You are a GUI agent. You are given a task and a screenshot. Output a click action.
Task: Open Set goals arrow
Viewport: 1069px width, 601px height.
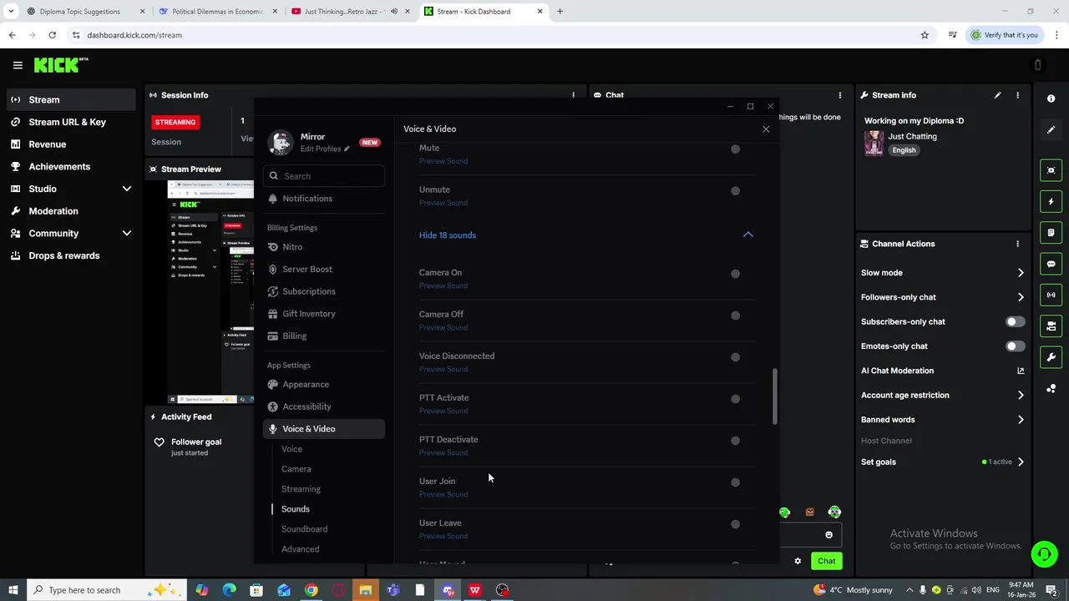click(x=1021, y=462)
